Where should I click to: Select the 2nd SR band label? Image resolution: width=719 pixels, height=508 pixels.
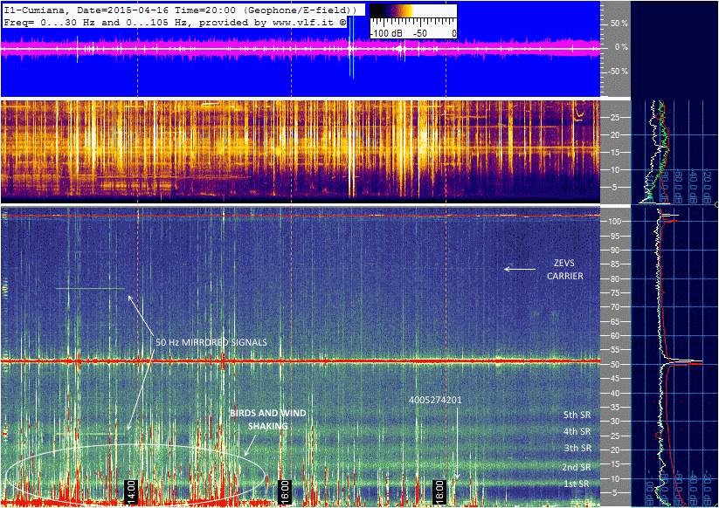click(576, 467)
